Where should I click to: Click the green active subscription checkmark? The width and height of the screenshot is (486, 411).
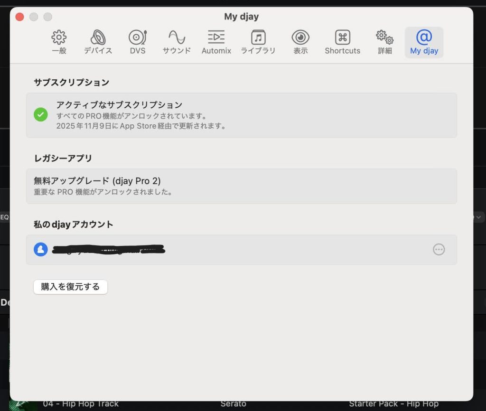coord(41,114)
